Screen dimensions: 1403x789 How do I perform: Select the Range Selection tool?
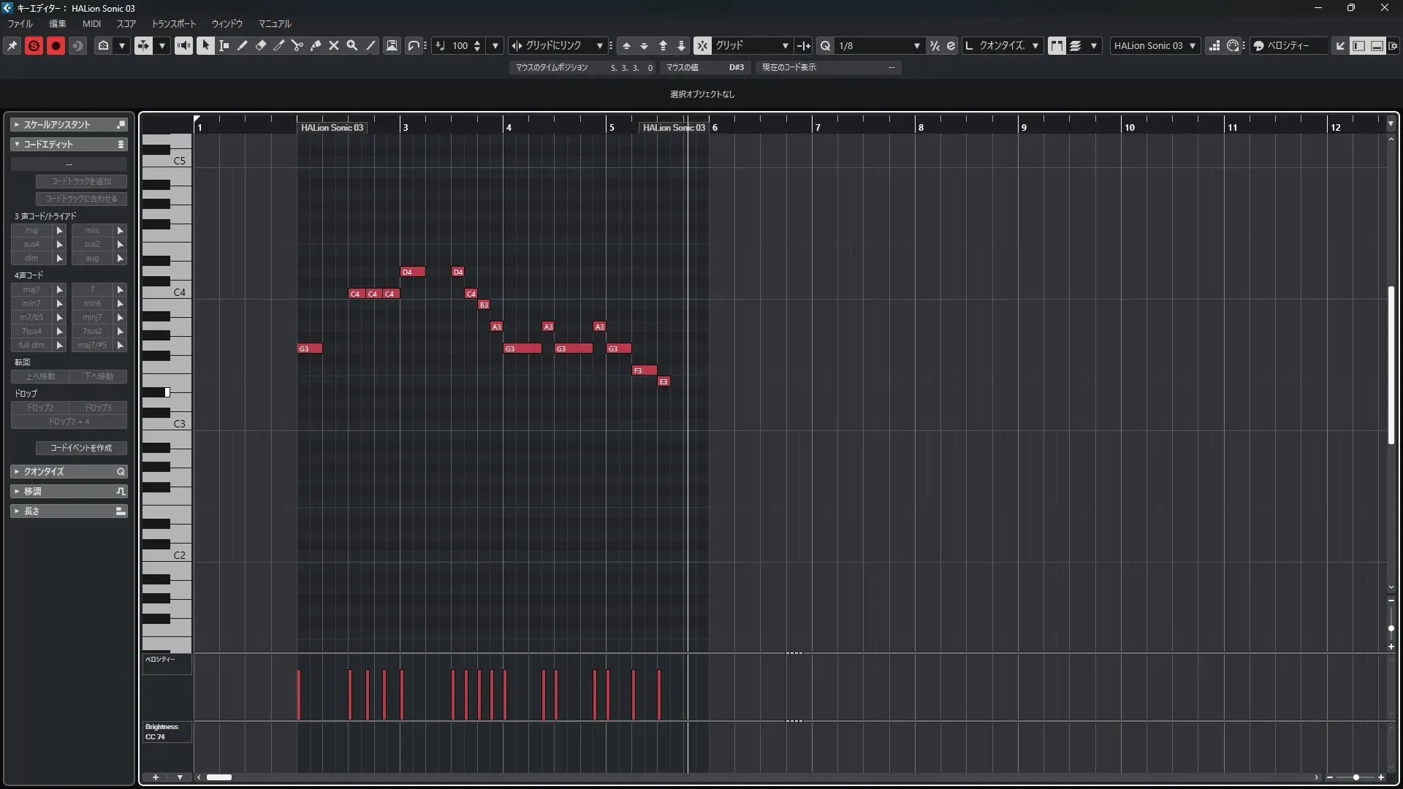coord(224,45)
